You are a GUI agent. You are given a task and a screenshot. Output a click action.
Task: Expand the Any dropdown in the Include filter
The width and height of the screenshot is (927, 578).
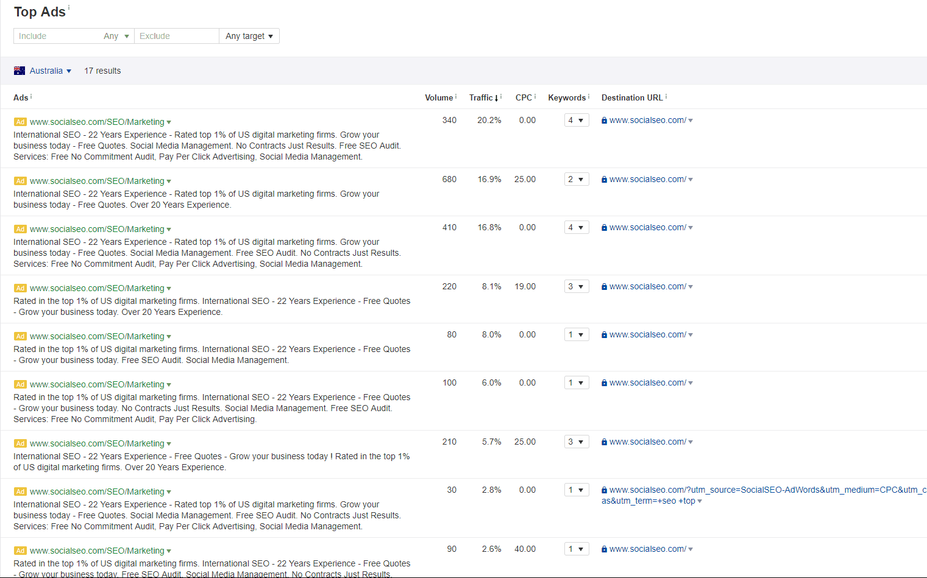coord(116,36)
